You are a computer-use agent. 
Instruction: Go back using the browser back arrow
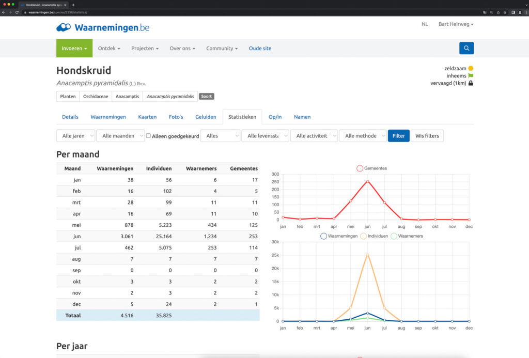4,12
